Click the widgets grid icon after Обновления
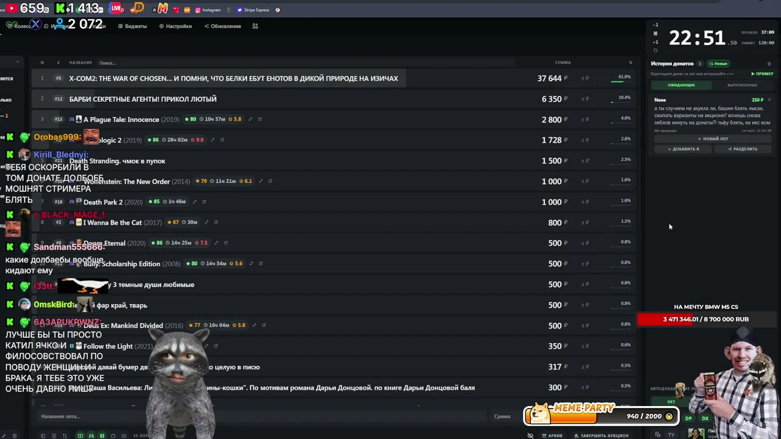 [x=255, y=26]
